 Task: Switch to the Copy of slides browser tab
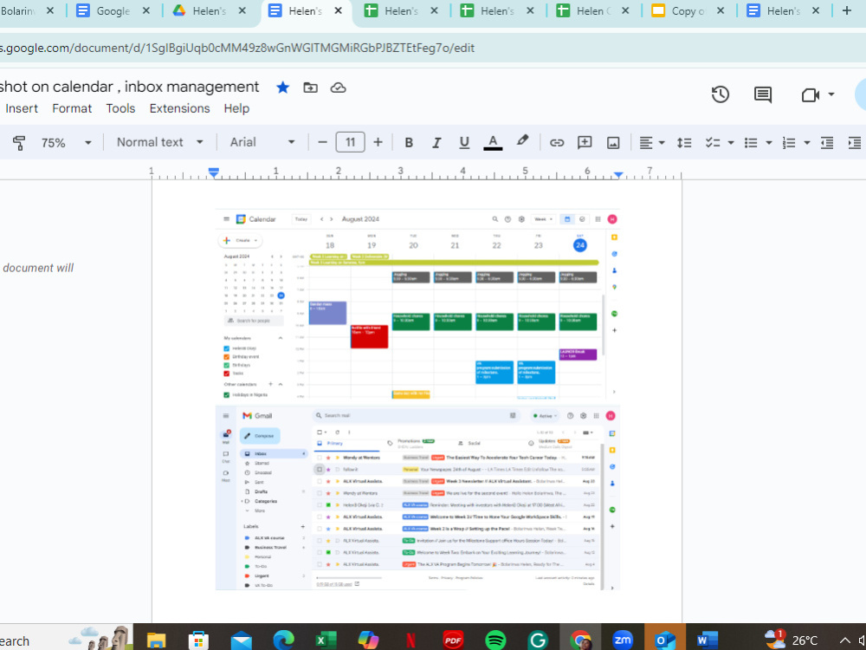(x=688, y=10)
